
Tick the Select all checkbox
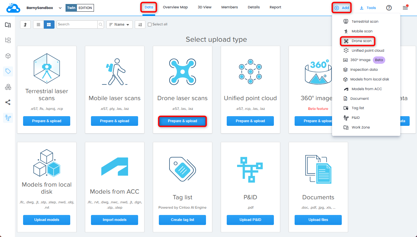(149, 24)
